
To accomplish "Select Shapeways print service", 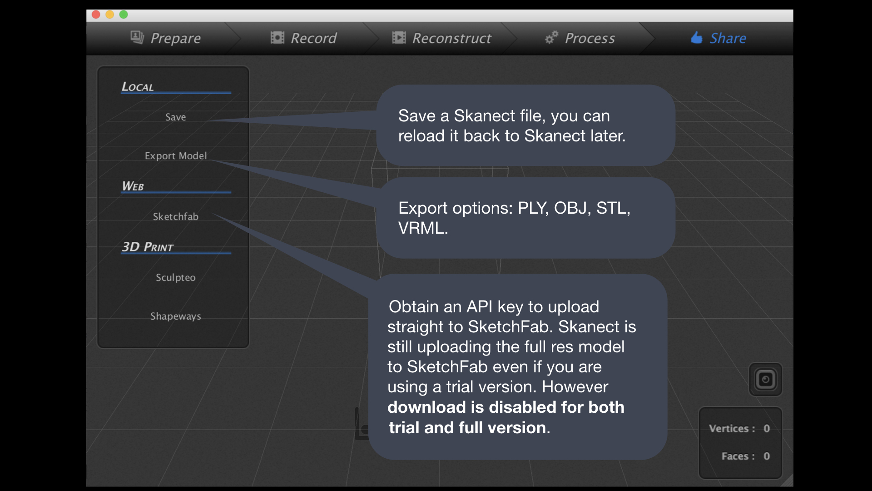I will tap(175, 316).
